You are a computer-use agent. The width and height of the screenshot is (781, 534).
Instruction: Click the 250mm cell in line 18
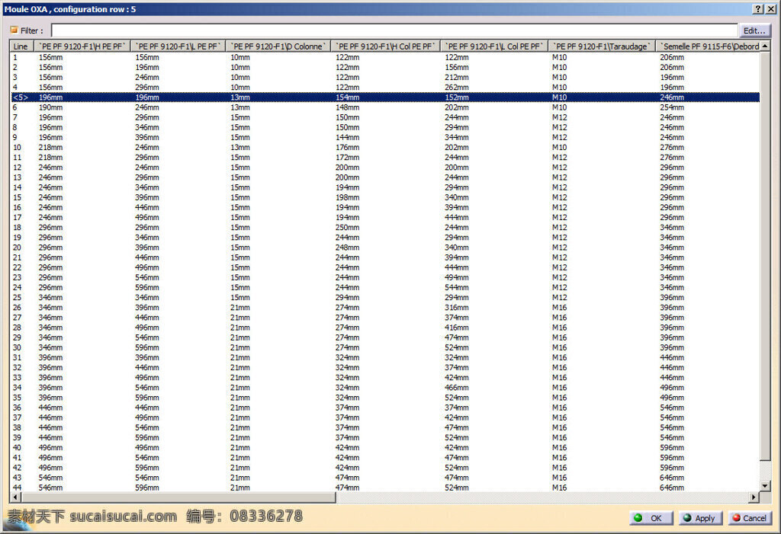pyautogui.click(x=347, y=228)
